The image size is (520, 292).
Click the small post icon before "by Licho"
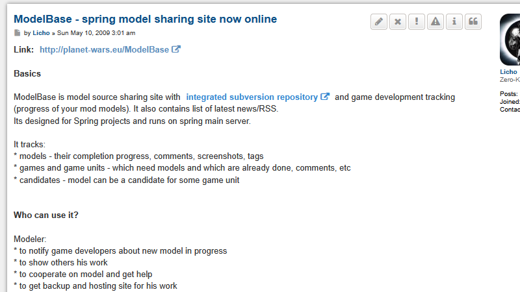point(18,33)
